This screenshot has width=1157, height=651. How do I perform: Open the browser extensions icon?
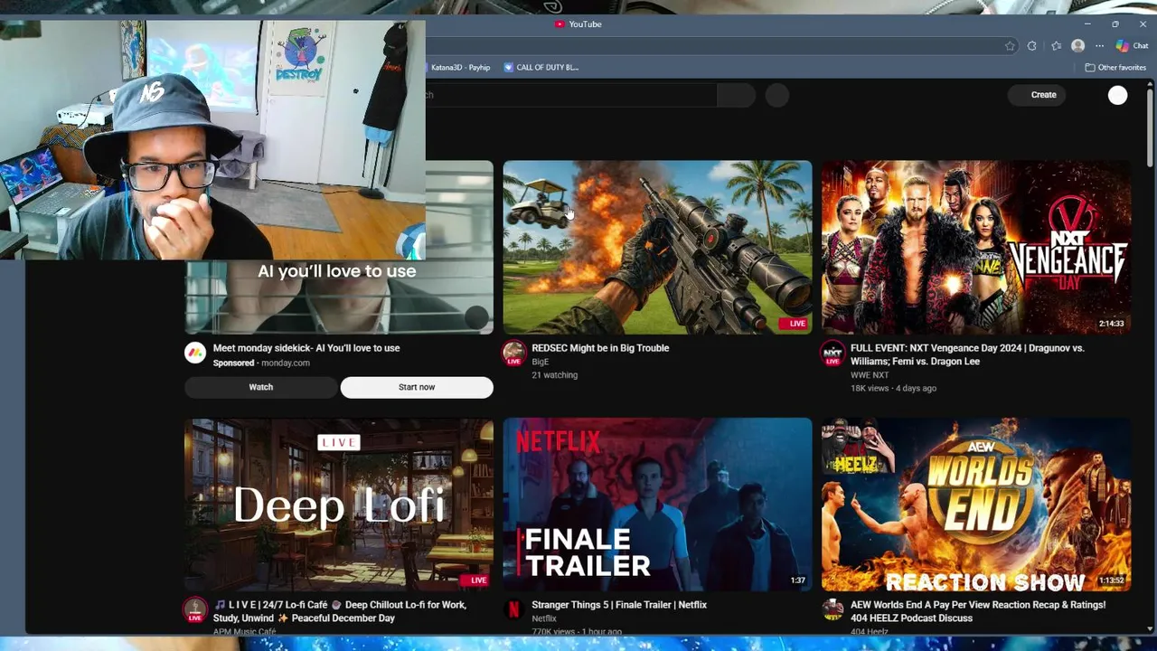click(x=1032, y=46)
